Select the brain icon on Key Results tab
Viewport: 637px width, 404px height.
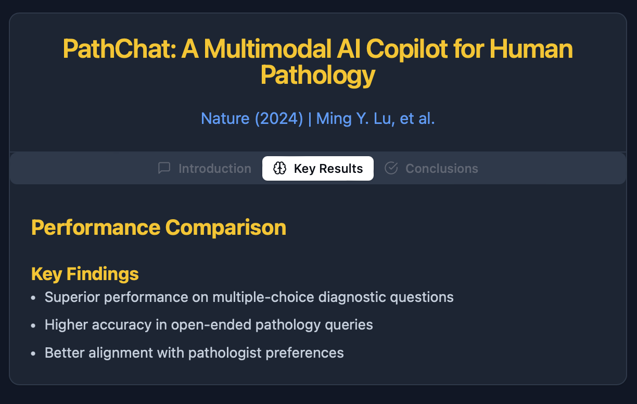pyautogui.click(x=279, y=168)
